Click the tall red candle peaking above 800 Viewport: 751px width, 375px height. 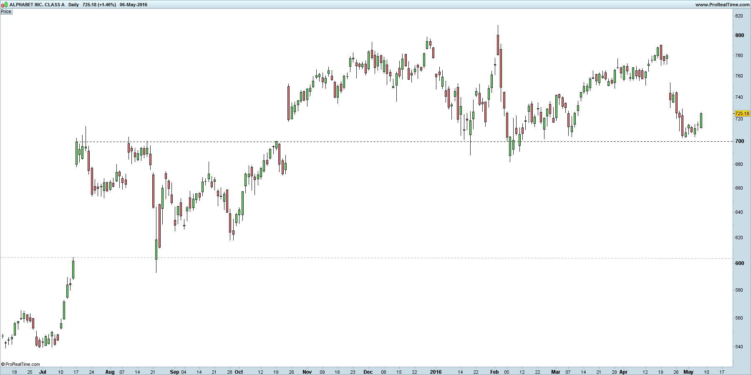point(498,45)
